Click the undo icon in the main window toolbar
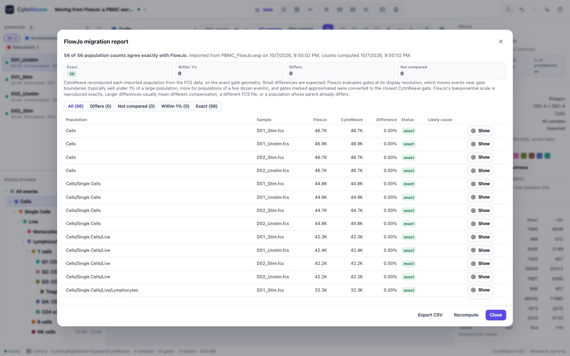 522,10
